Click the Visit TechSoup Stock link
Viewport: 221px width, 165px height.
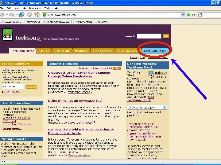click(x=141, y=99)
